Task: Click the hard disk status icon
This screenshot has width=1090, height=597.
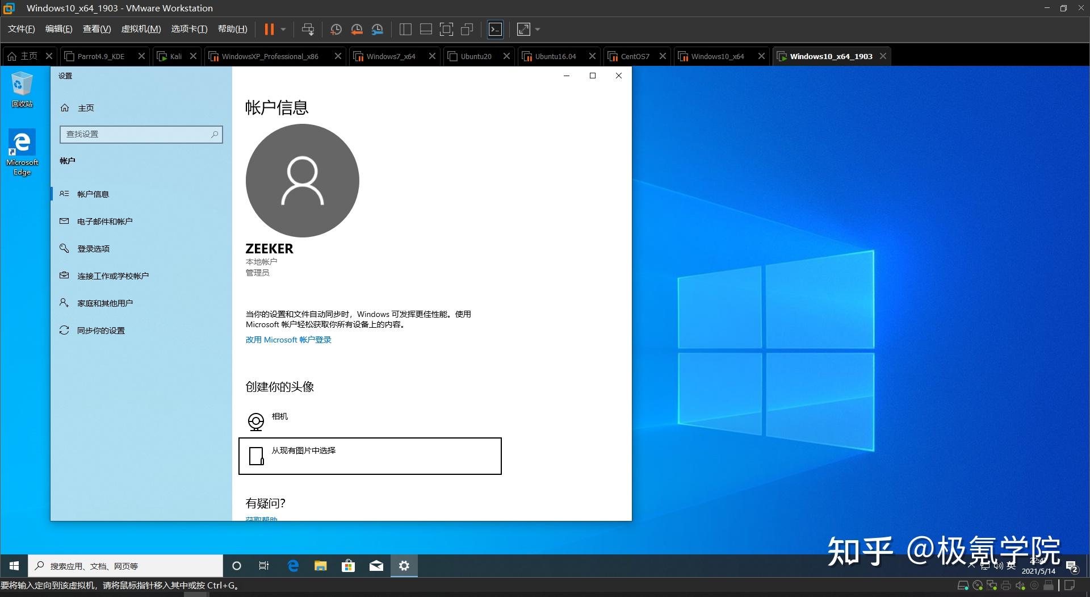Action: click(963, 585)
